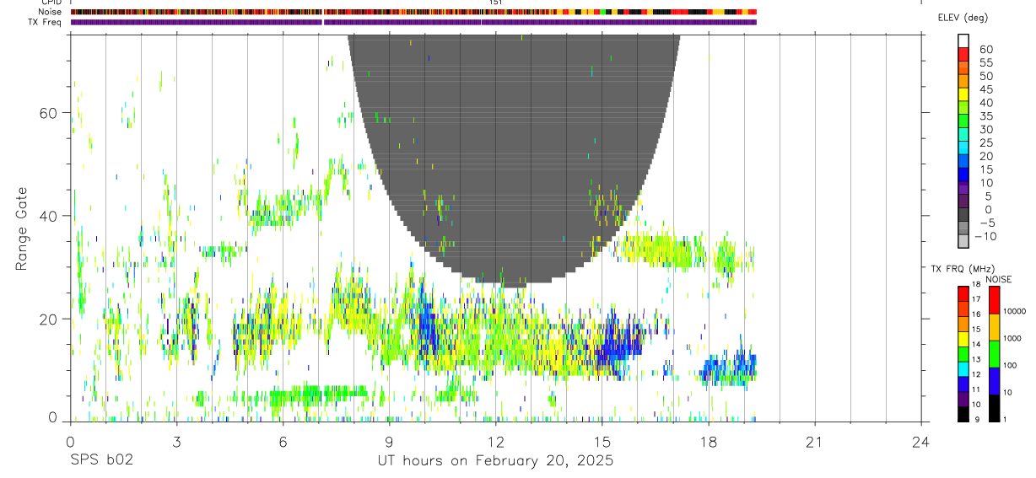Viewport: 1036px width, 478px height.
Task: Click the 'UT hours on February 20, 2025' axis title
Action: point(495,461)
